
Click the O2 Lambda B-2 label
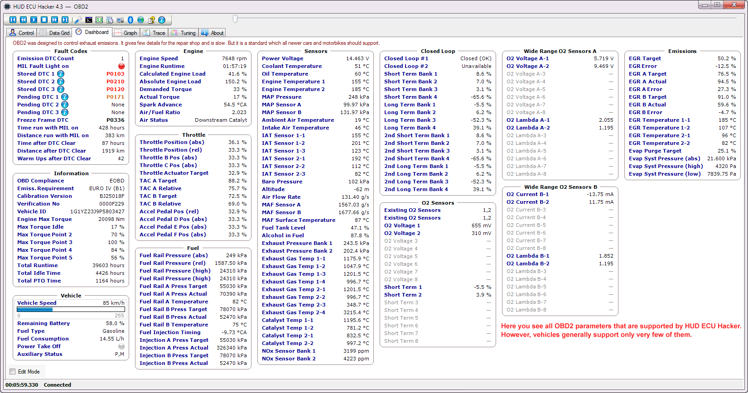click(528, 264)
